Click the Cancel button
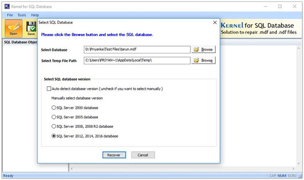This screenshot has height=180, width=304. point(143,155)
